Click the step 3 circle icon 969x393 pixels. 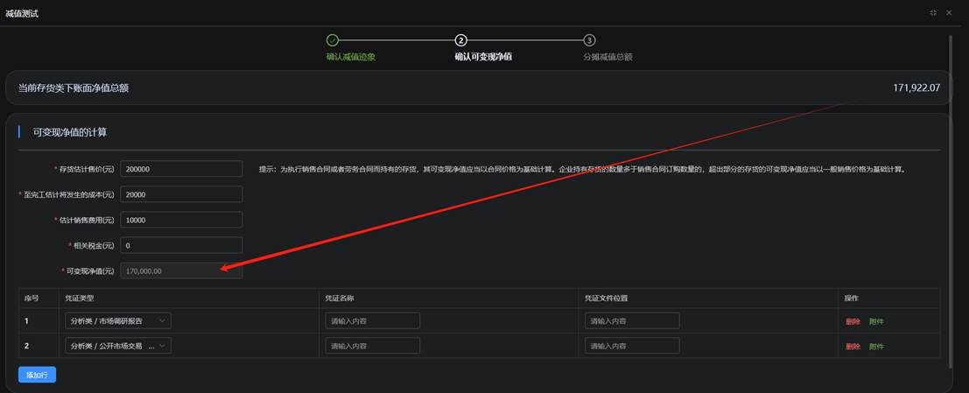pyautogui.click(x=589, y=40)
